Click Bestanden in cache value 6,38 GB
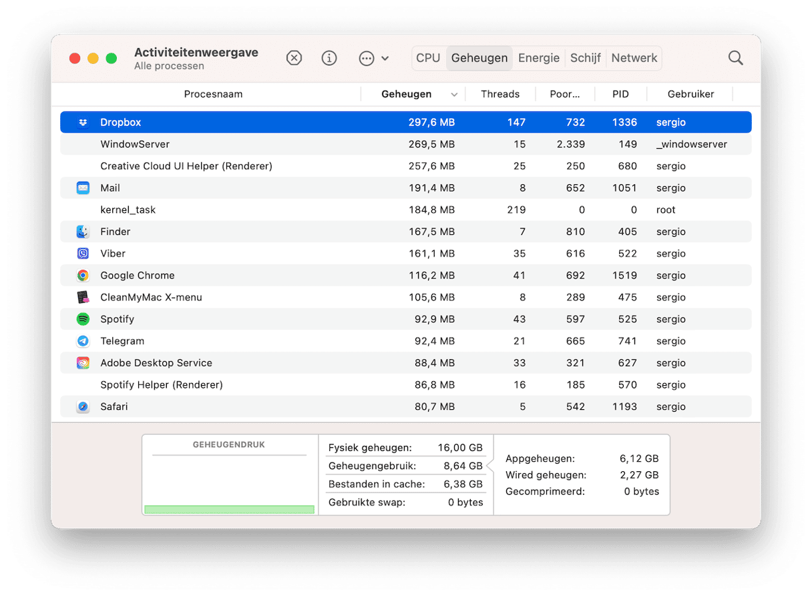The image size is (812, 596). coord(463,484)
